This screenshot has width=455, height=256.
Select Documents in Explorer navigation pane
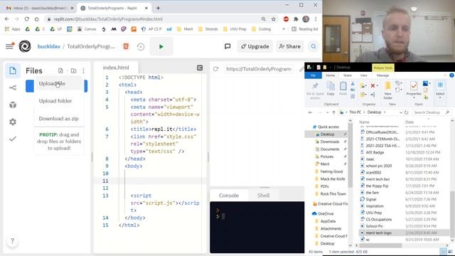coord(330,149)
